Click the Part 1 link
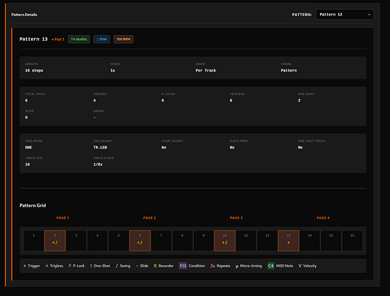390x296 pixels. click(x=57, y=40)
